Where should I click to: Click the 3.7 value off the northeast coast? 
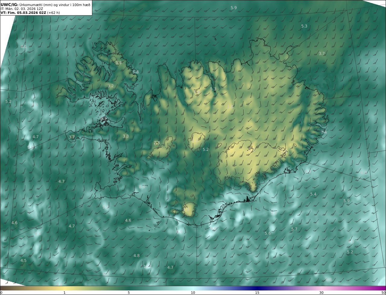coord(322,53)
